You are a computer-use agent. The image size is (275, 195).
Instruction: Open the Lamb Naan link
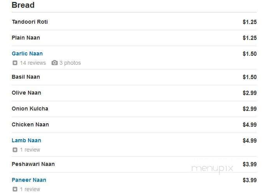[26, 140]
